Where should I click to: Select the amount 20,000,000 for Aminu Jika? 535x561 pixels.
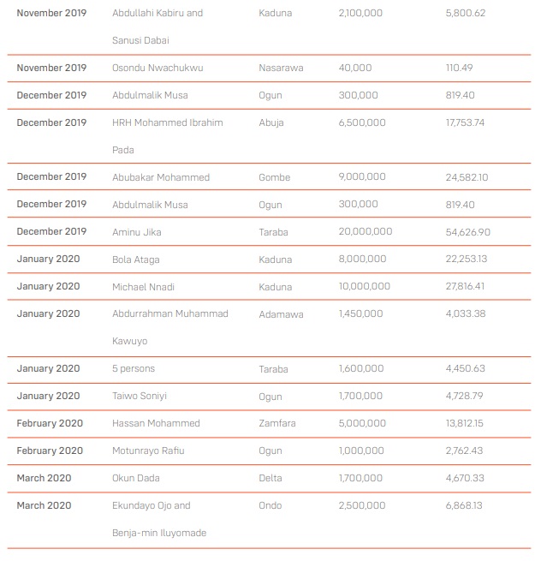coord(366,231)
